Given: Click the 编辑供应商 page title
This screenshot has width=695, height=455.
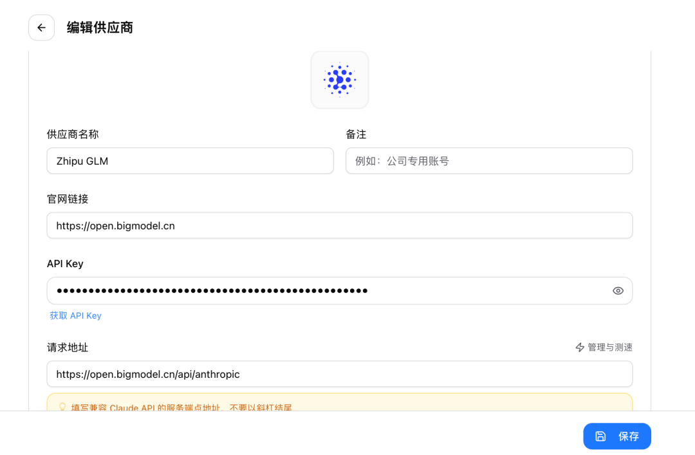Looking at the screenshot, I should point(99,28).
